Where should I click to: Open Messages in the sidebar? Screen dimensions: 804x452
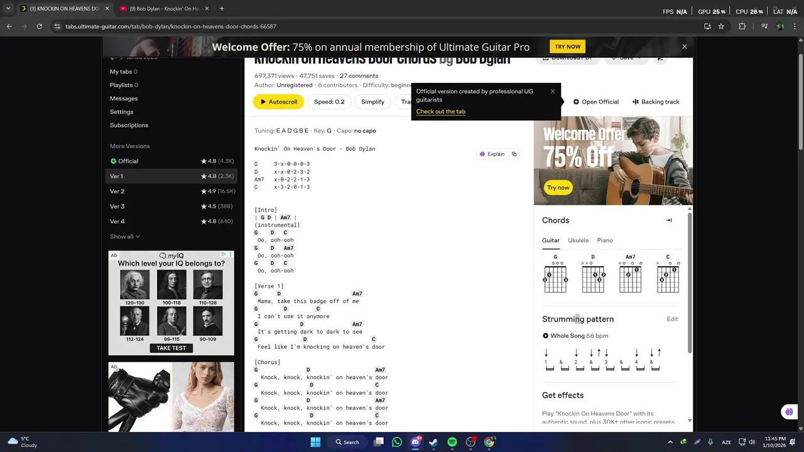124,99
